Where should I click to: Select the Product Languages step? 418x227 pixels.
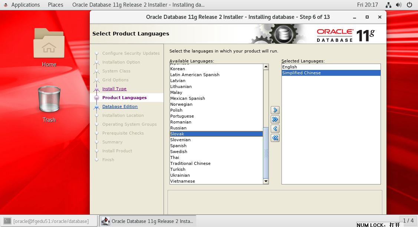(x=125, y=98)
